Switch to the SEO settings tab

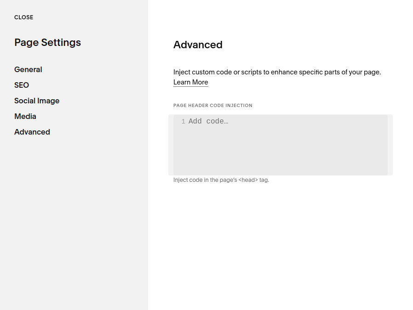22,85
